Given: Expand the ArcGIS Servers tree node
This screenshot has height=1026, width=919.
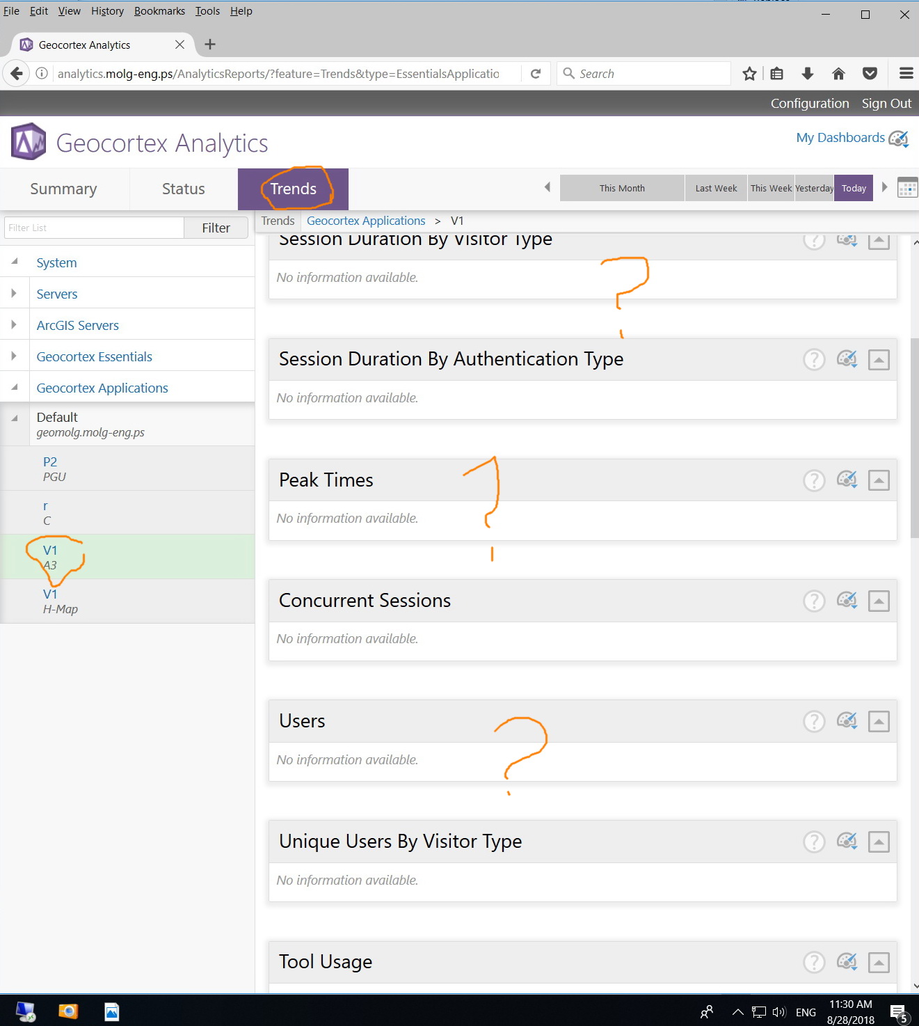Looking at the screenshot, I should point(14,324).
